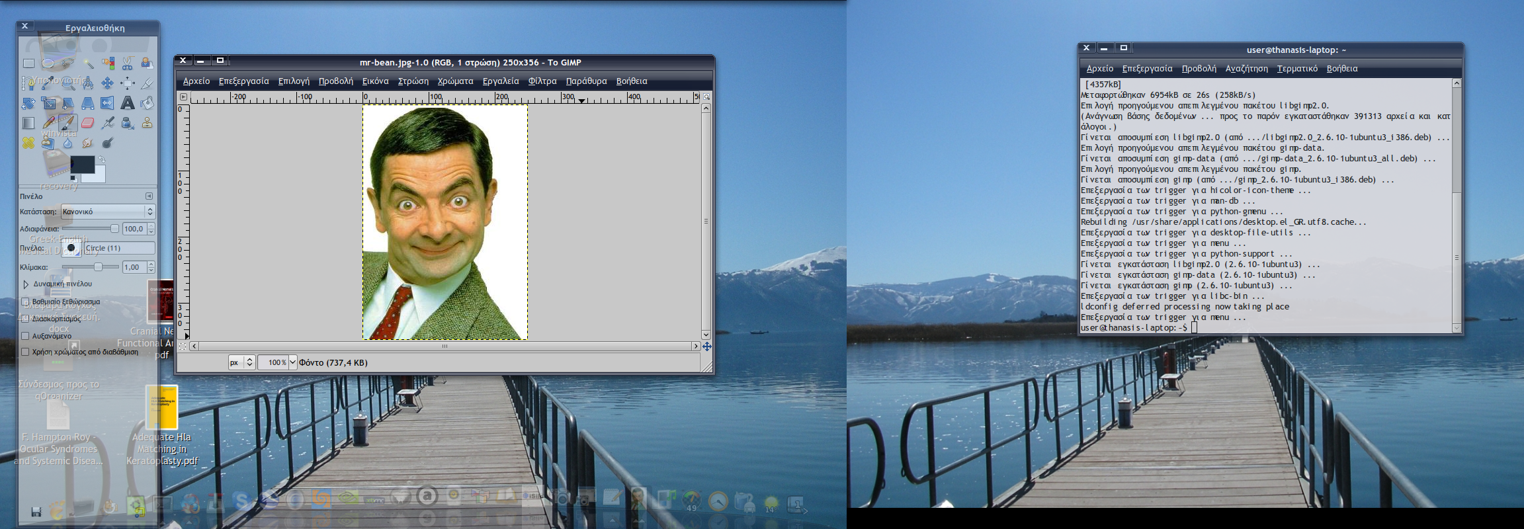Screen dimensions: 1524x529
Task: Open the Κατάσταση mode dropdown
Action: [108, 212]
